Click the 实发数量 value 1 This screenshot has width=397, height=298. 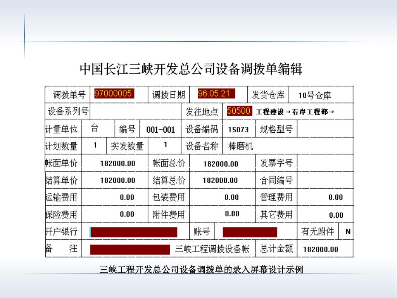pyautogui.click(x=165, y=145)
